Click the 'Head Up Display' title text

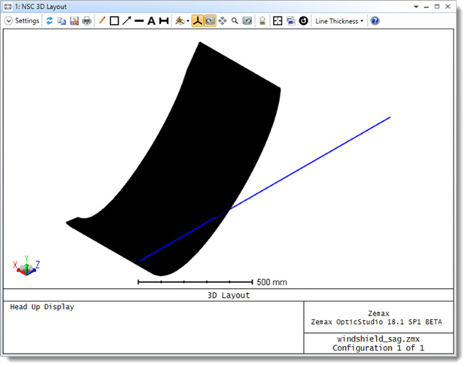click(42, 307)
